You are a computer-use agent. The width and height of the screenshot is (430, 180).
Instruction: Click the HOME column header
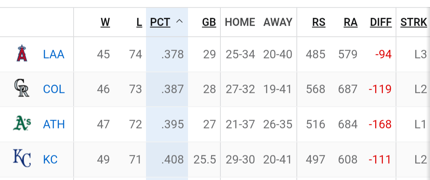coord(240,22)
